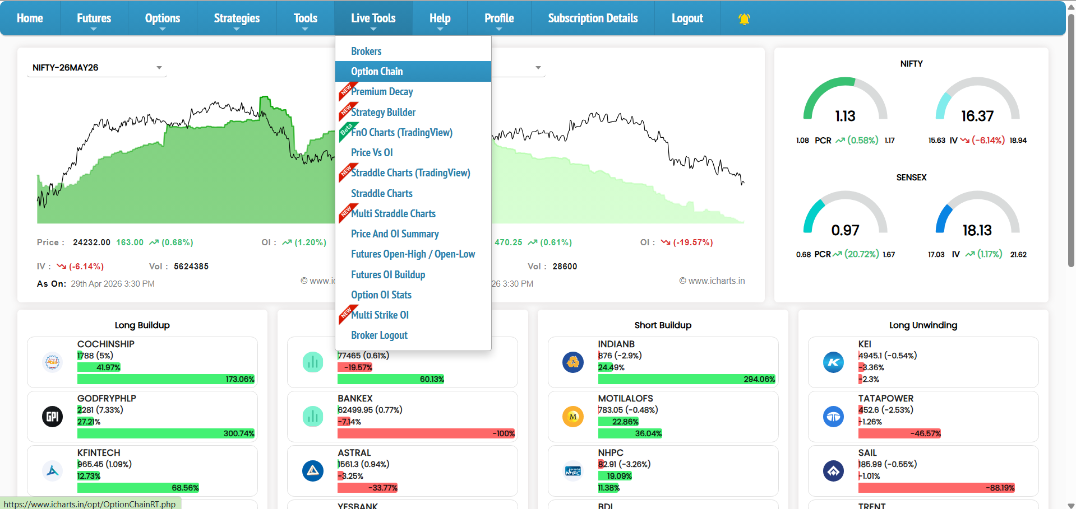Click the TATAPOWER logo icon
1076x509 pixels.
click(x=834, y=417)
